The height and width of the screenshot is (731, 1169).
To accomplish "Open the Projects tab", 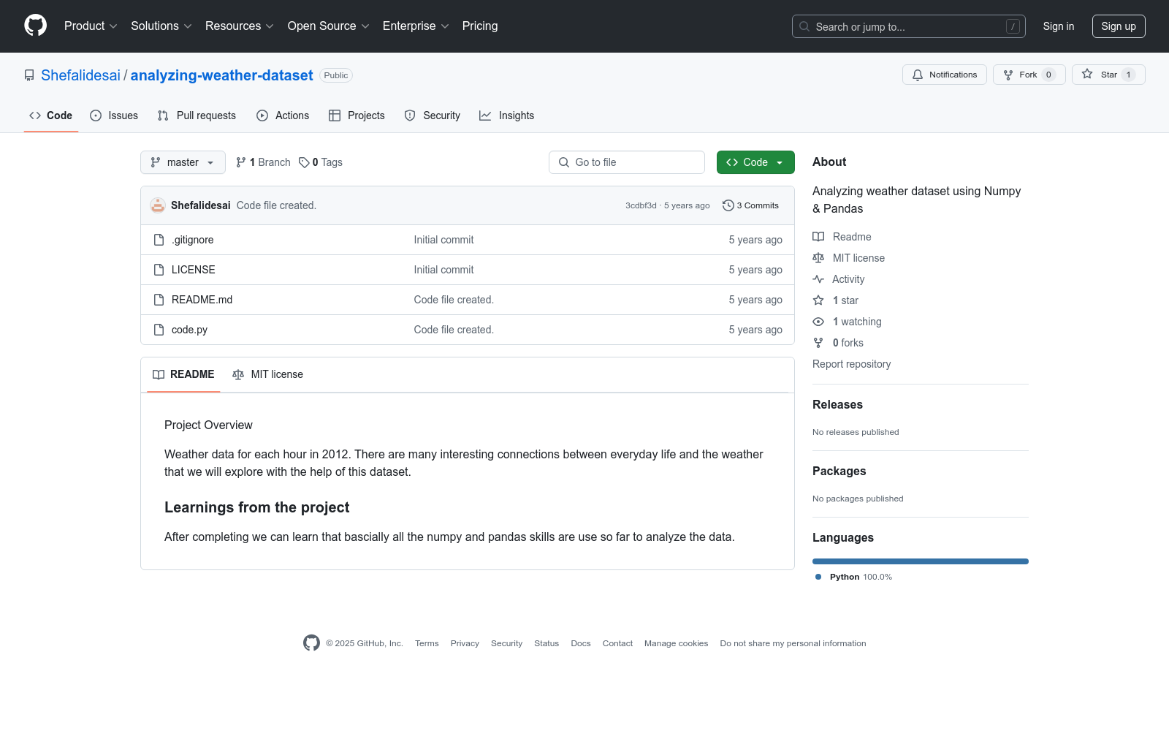I will pos(357,115).
